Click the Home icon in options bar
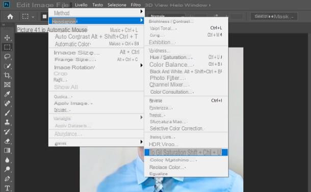This screenshot has width=311, height=192. tap(10, 16)
